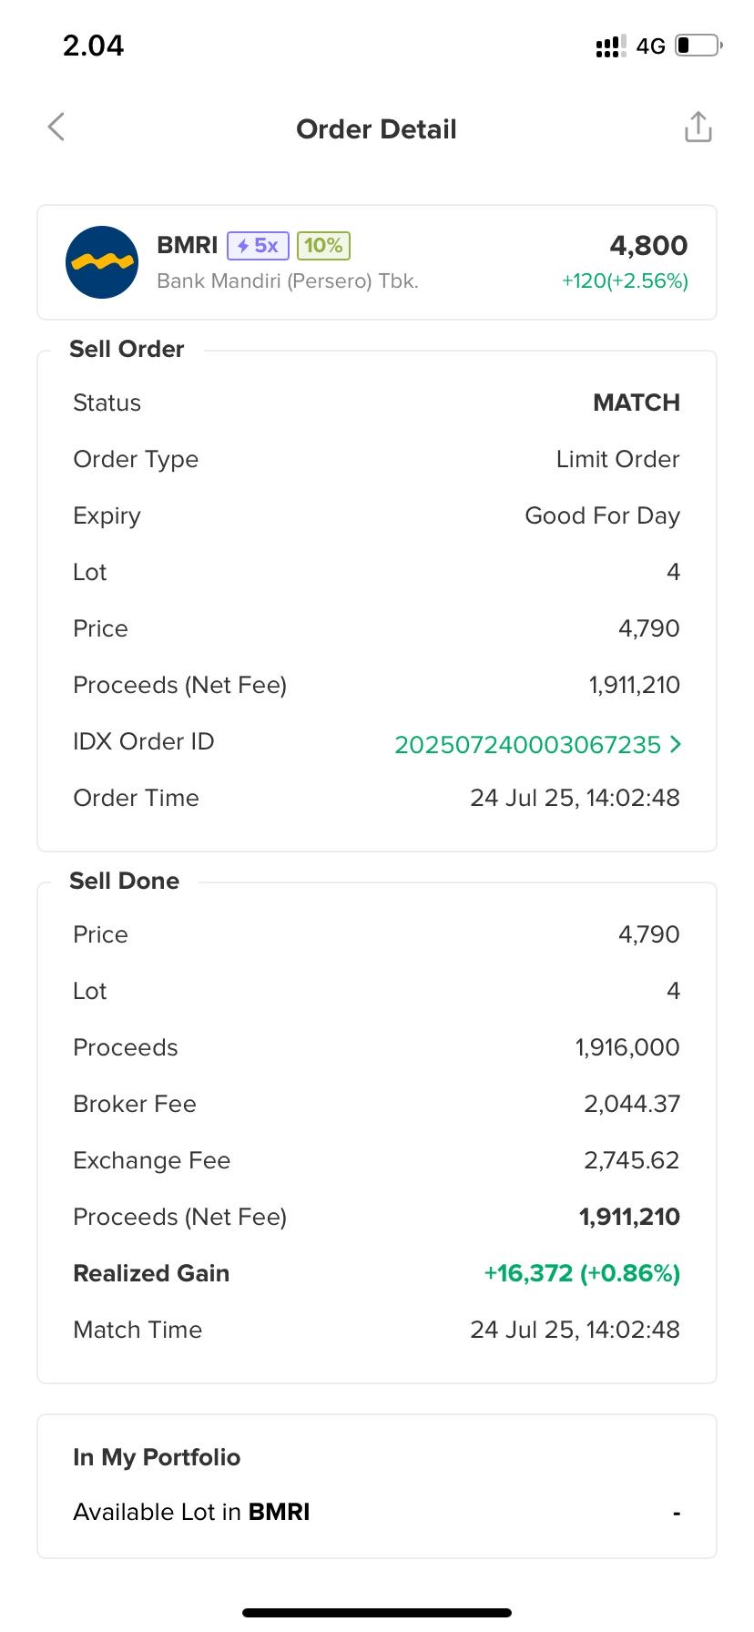
Task: Expand the IDX Order ID chevron
Action: pos(675,744)
